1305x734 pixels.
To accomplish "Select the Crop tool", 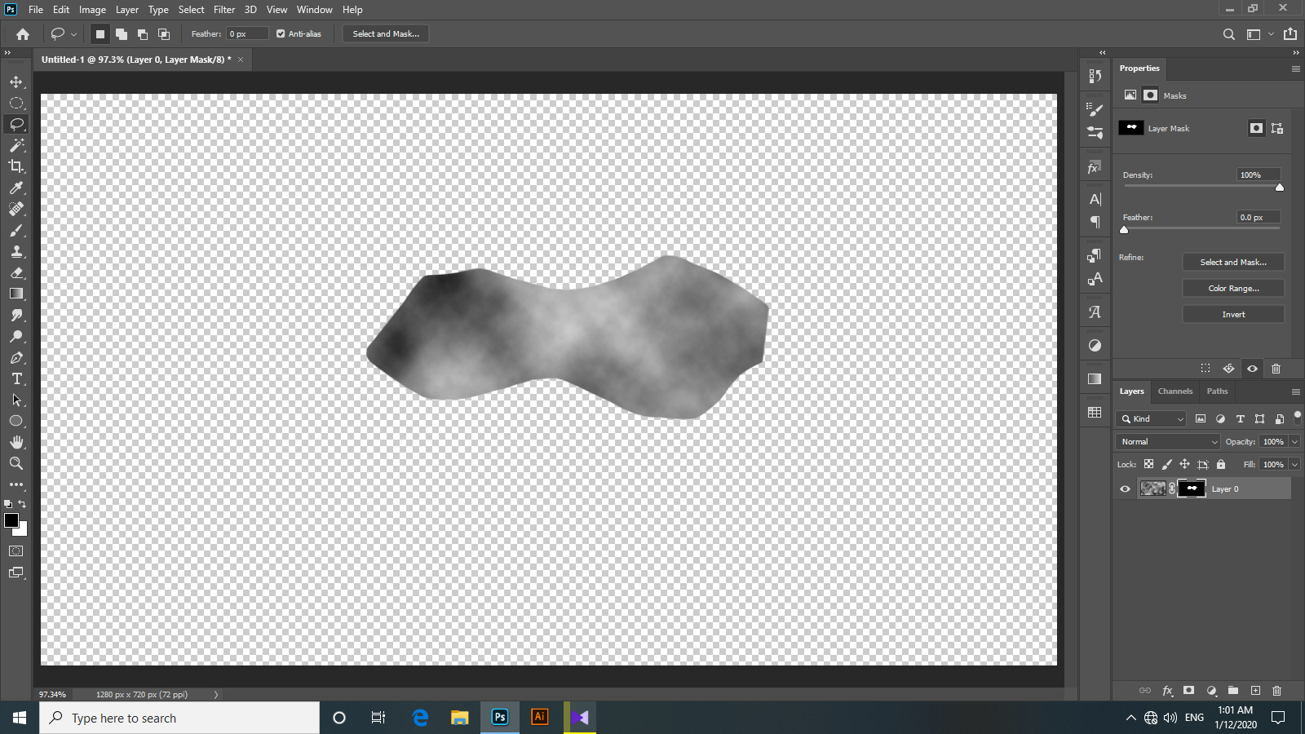I will click(x=16, y=166).
